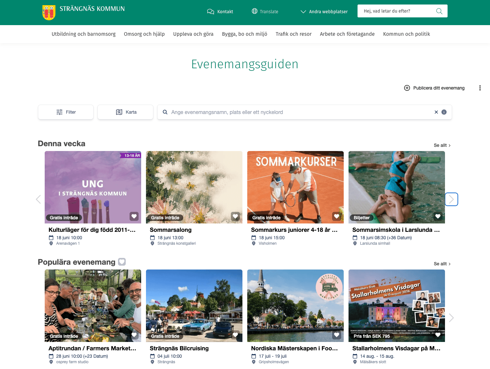Screen dimensions: 490x369
Task: Favorite the Sommarsalong event with the heart icon
Action: (x=235, y=216)
